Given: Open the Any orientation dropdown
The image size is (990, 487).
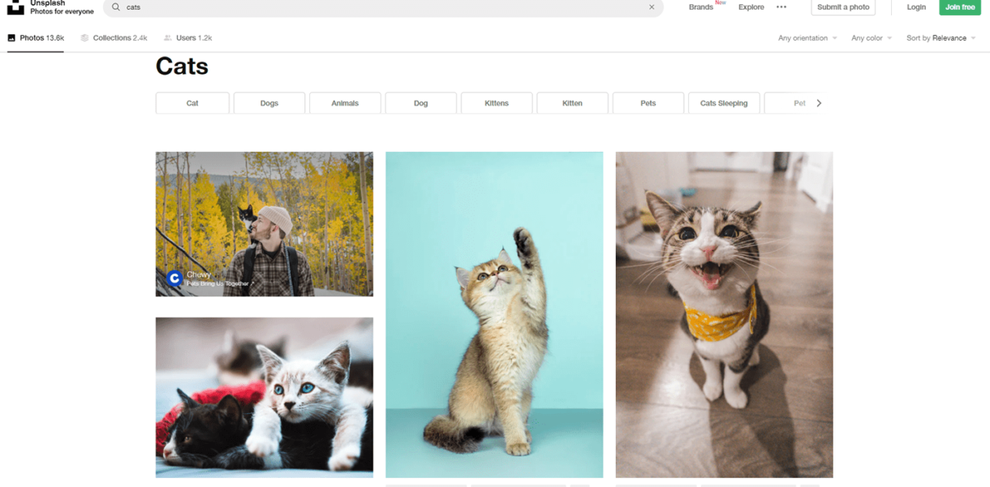Looking at the screenshot, I should click(807, 38).
